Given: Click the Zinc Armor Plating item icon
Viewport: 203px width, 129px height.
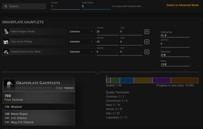Looking at the screenshot, I should [6, 42].
